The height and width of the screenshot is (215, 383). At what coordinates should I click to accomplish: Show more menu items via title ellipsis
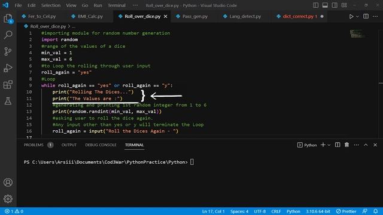135,5
